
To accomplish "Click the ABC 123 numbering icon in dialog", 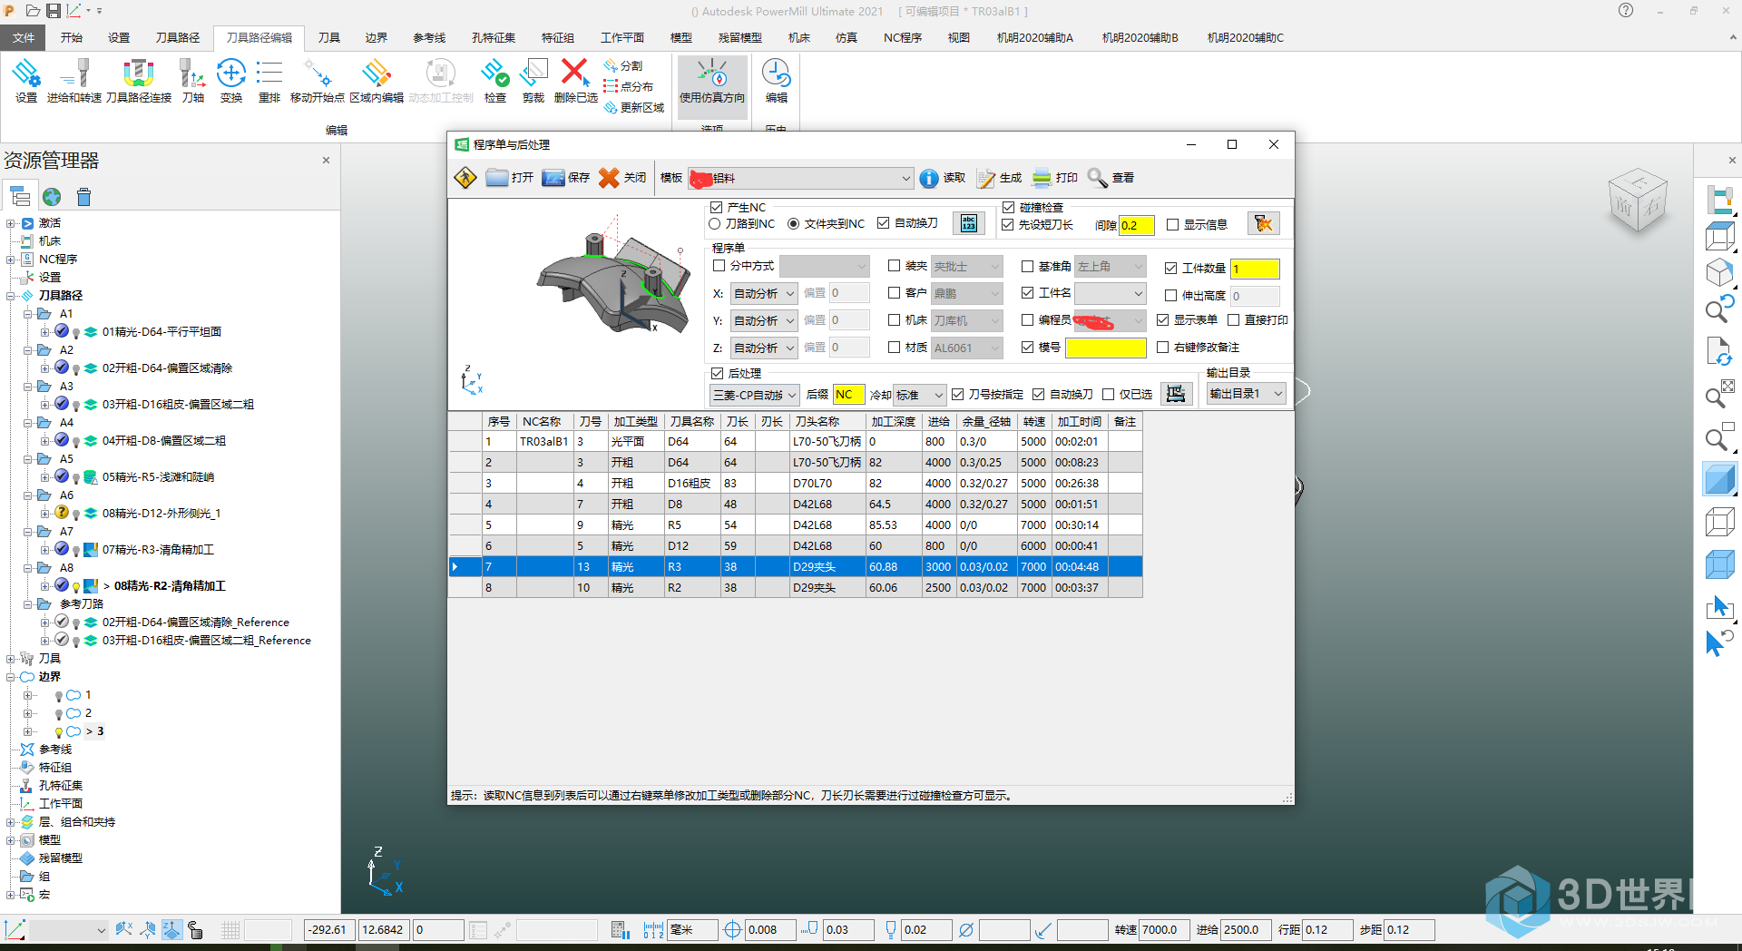I will (x=969, y=223).
